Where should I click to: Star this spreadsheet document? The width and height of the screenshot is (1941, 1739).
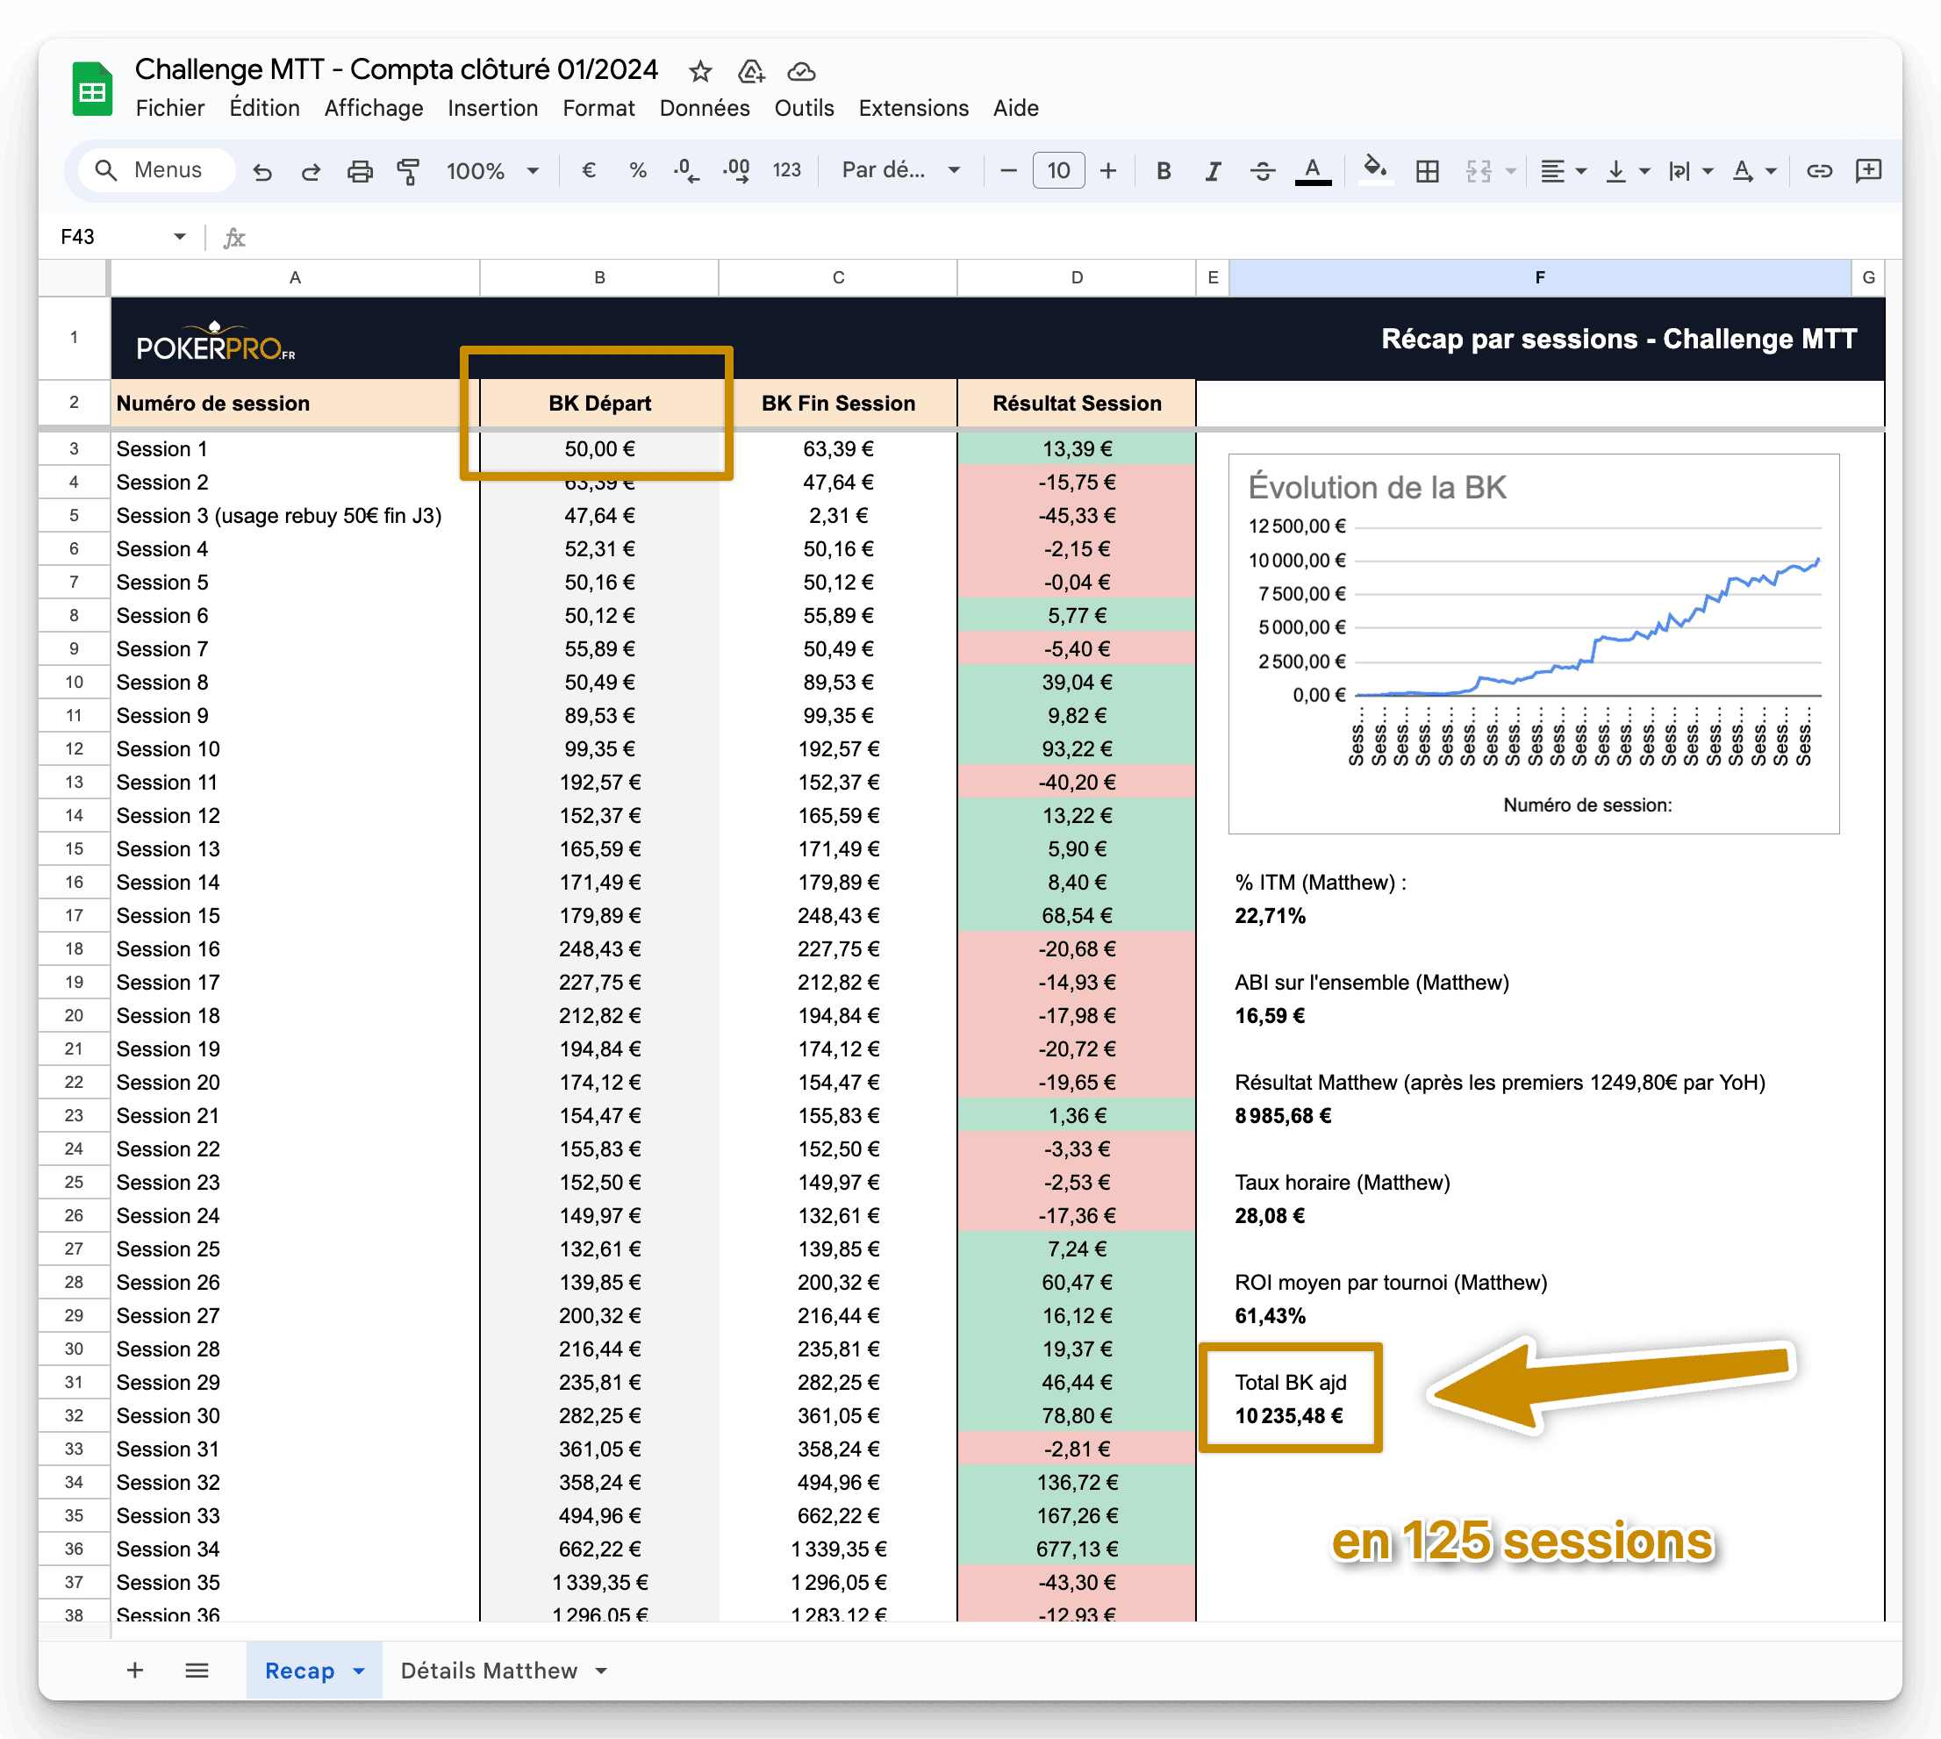pos(700,72)
